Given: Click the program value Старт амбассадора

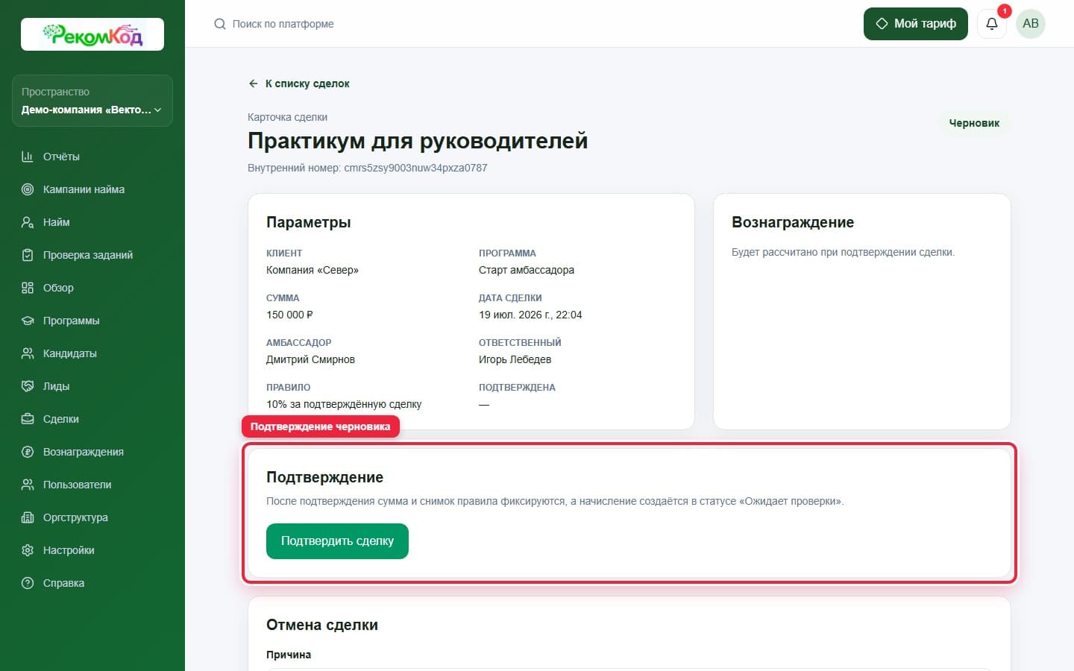Looking at the screenshot, I should [x=527, y=270].
